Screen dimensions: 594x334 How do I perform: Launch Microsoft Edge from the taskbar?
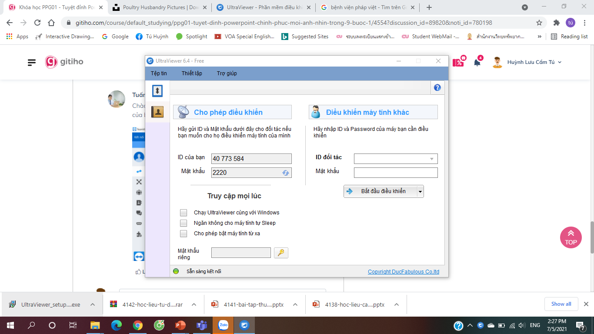coord(117,325)
